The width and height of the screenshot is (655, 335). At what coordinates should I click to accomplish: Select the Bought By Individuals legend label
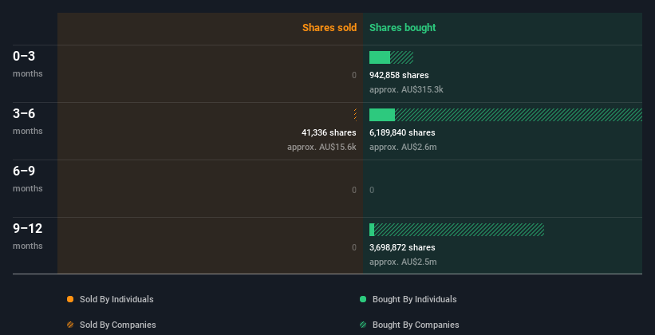point(414,299)
